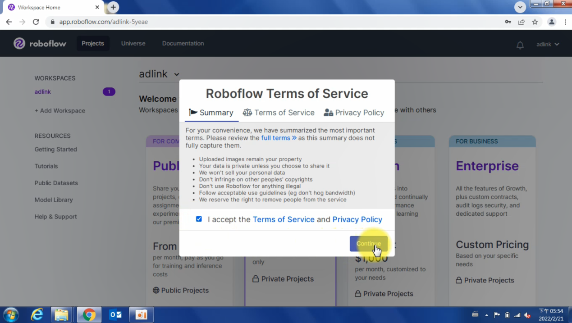This screenshot has height=323, width=572.
Task: Bookmark this page with star icon
Action: coord(535,22)
